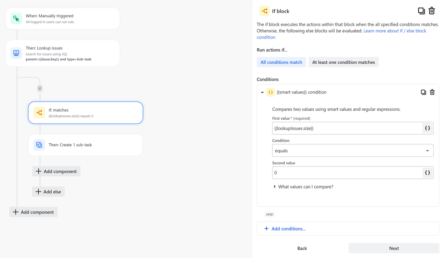Image resolution: width=443 pixels, height=258 pixels.
Task: Open the Condition equals dropdown
Action: coord(352,151)
